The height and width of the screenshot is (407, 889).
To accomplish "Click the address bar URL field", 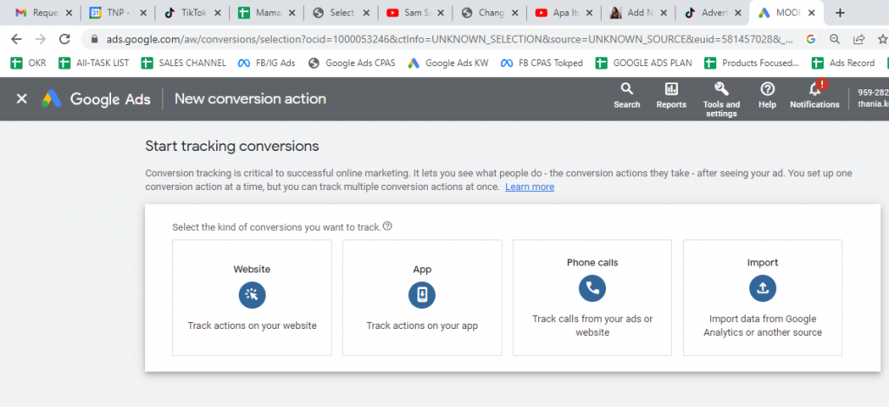I will click(x=434, y=39).
